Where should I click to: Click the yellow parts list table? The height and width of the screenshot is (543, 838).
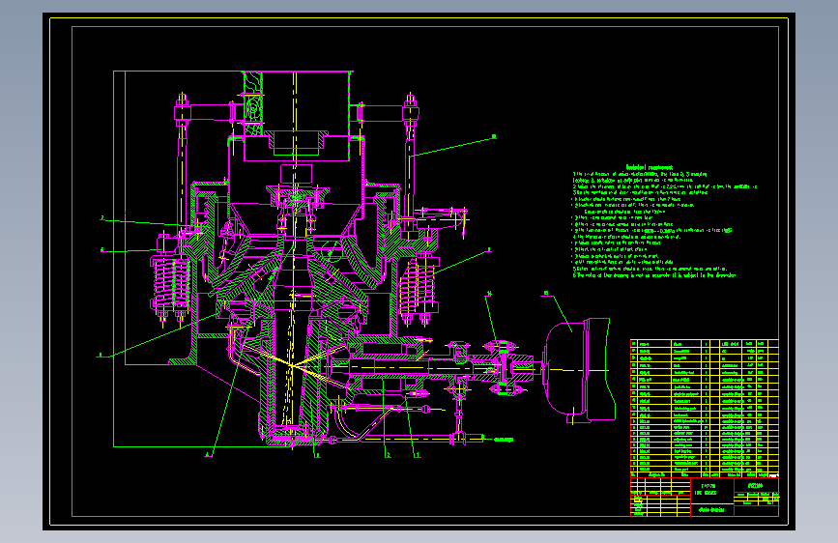click(705, 409)
